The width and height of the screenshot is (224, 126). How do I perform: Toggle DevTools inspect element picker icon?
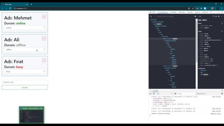[x=150, y=12]
